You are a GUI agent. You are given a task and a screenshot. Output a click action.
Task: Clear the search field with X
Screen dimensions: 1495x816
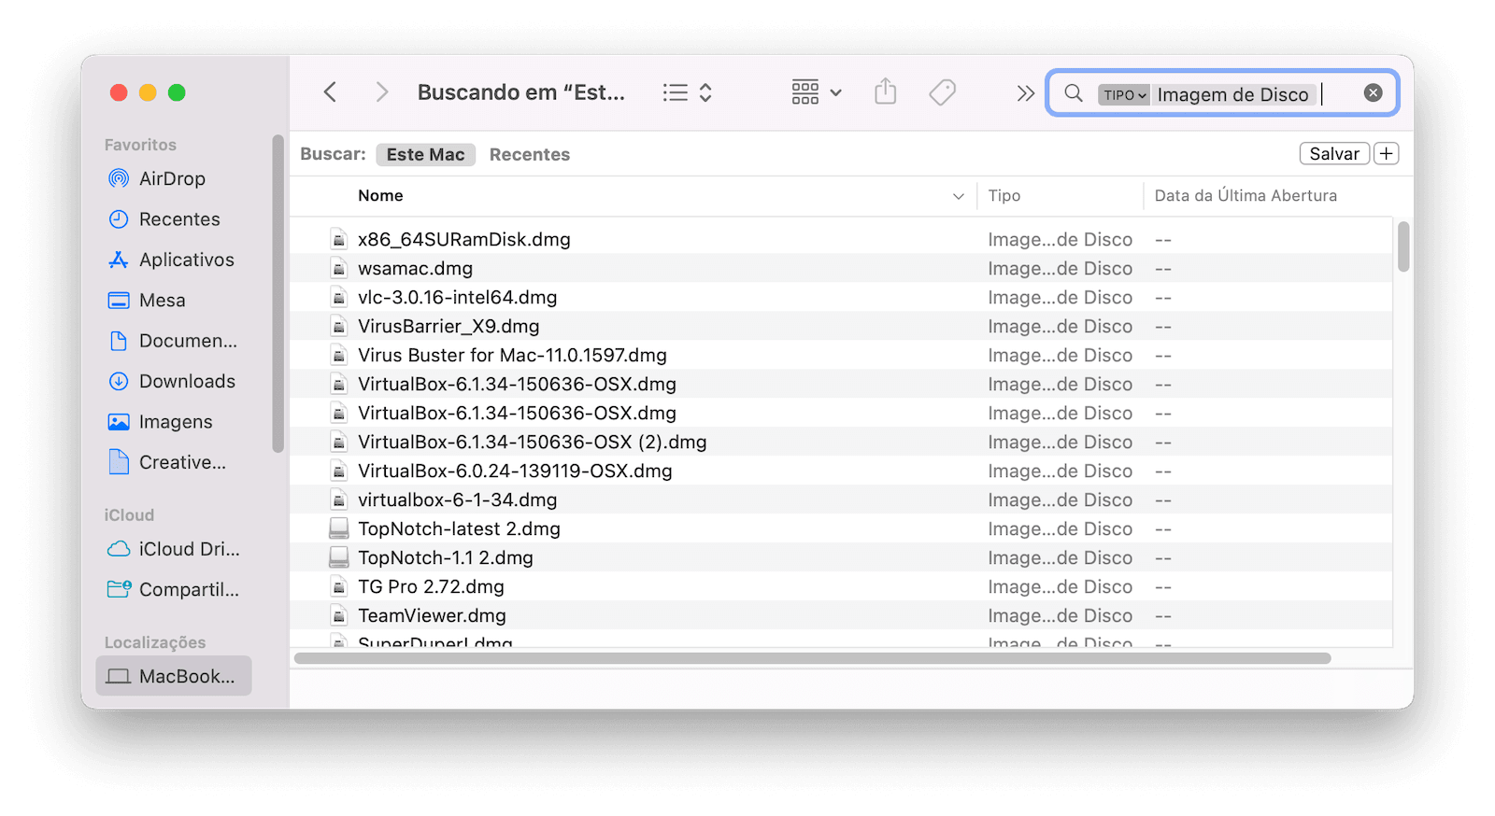click(1373, 92)
